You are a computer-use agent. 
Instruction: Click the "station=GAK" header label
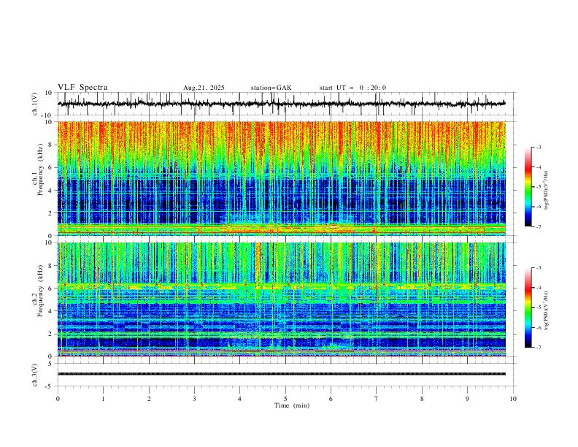(x=271, y=88)
